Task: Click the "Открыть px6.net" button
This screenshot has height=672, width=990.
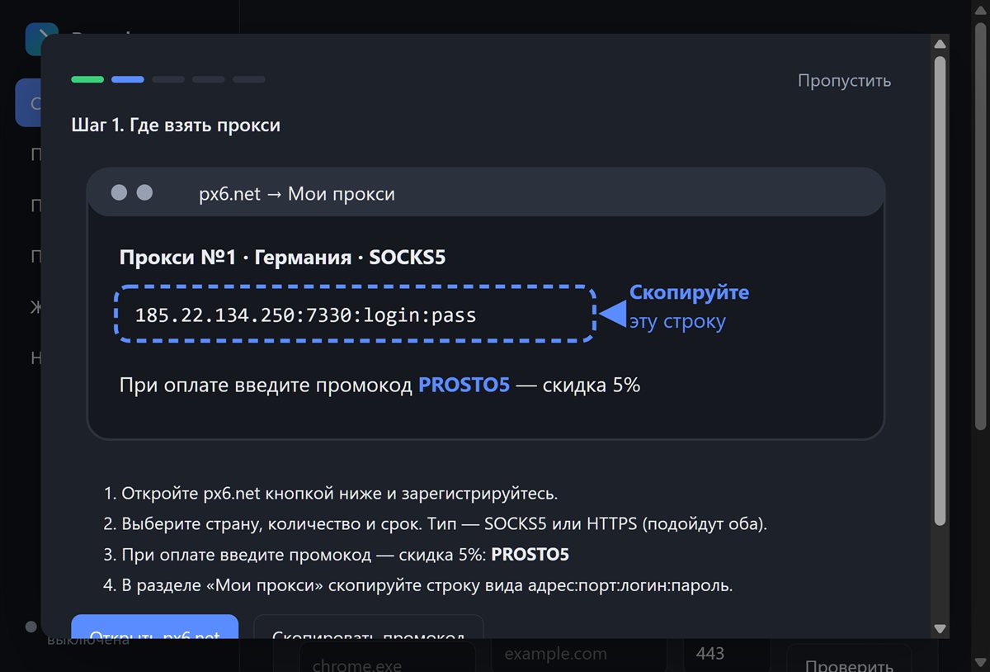Action: point(154,627)
